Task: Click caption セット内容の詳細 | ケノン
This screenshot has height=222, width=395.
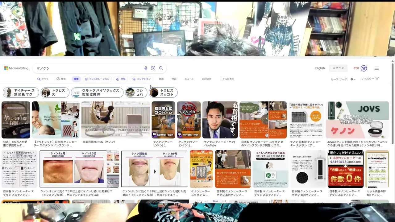Action: click(x=376, y=193)
